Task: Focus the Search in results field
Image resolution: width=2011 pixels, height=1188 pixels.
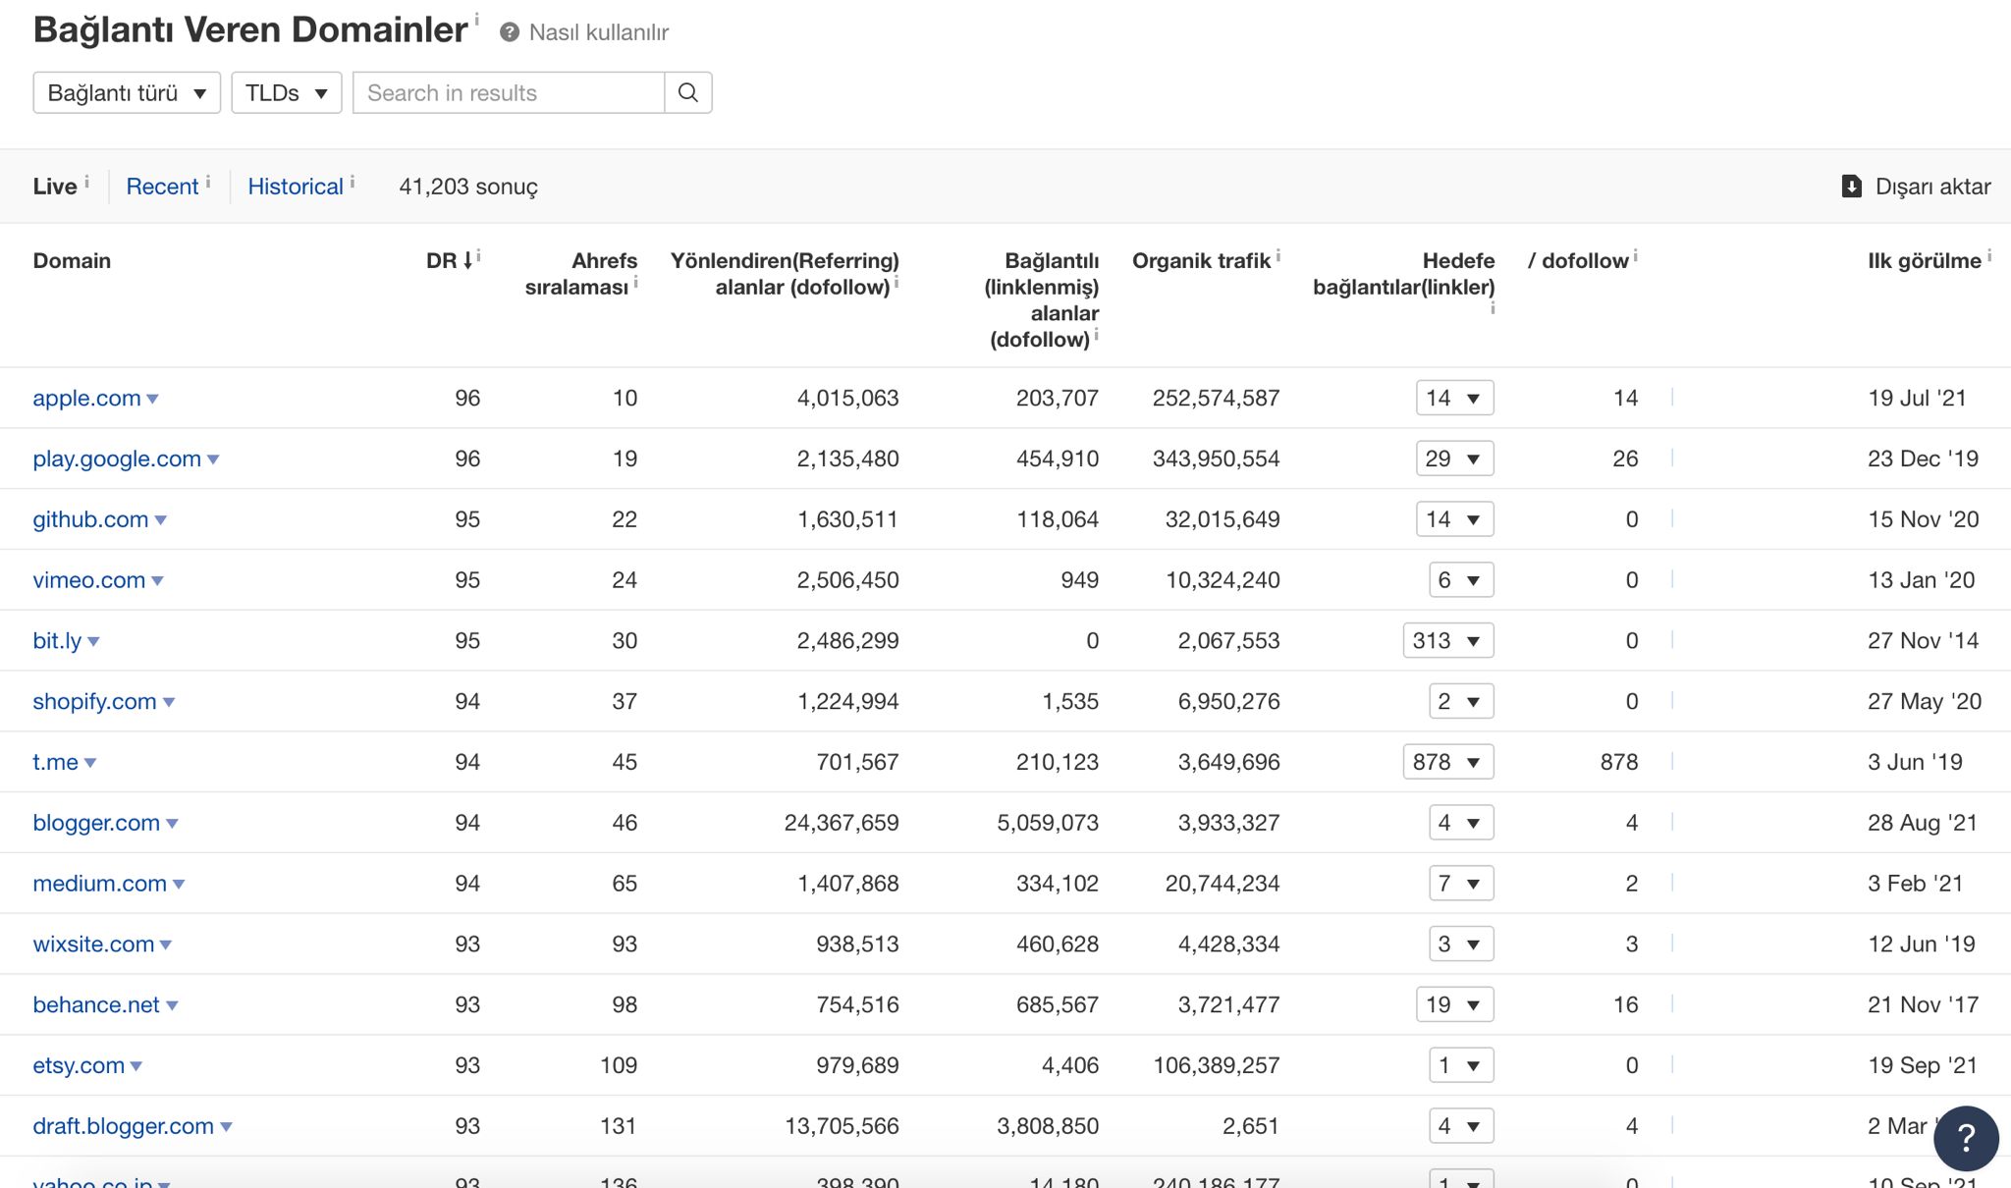Action: pyautogui.click(x=509, y=92)
